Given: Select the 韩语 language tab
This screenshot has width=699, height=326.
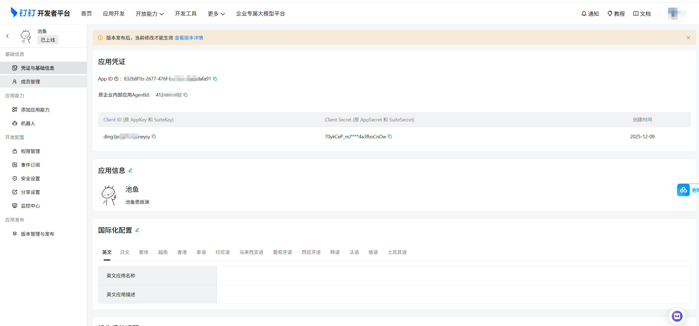Looking at the screenshot, I should (335, 252).
